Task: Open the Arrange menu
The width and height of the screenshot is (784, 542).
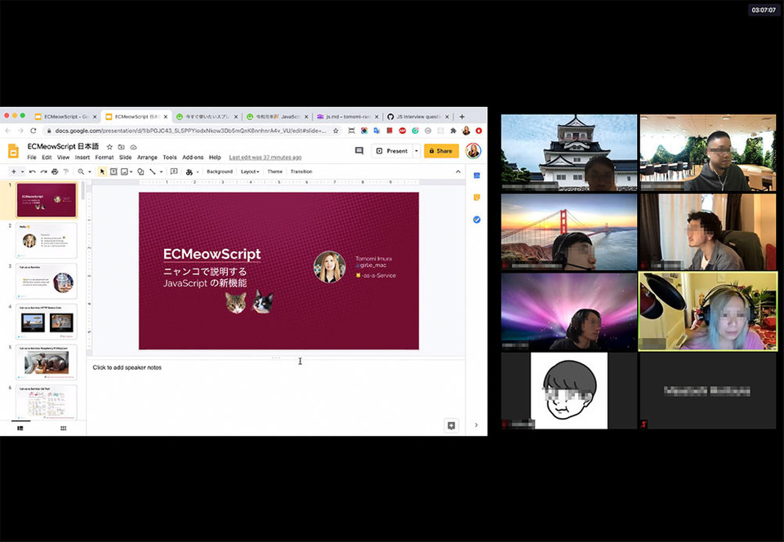Action: [147, 158]
